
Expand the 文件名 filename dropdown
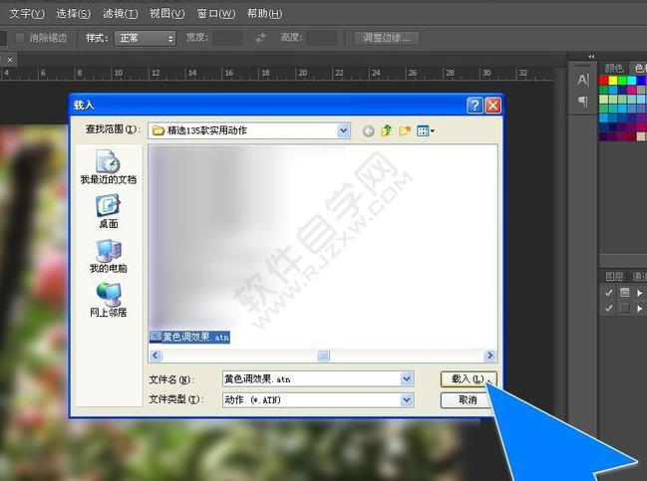pos(407,378)
